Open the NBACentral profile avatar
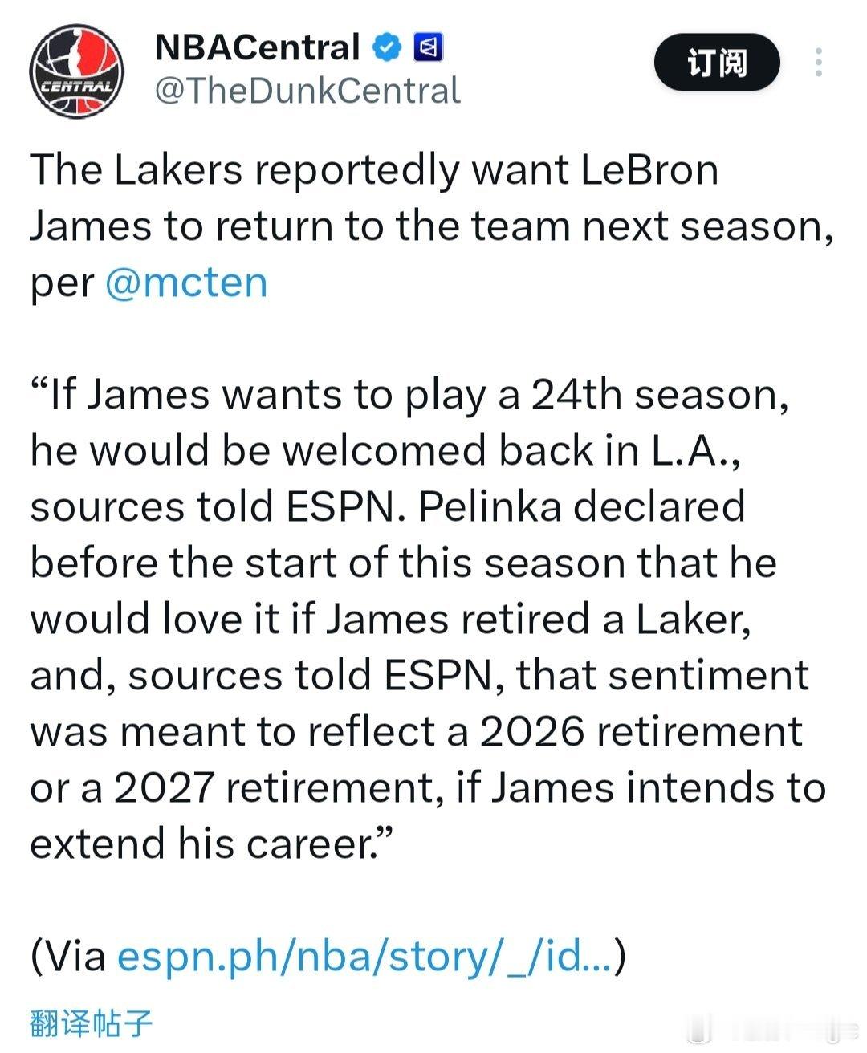 [x=78, y=71]
